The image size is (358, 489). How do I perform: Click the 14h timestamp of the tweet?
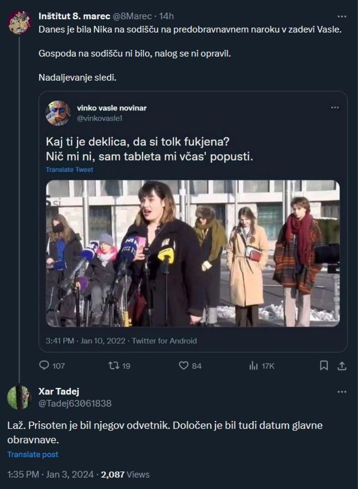pos(166,16)
